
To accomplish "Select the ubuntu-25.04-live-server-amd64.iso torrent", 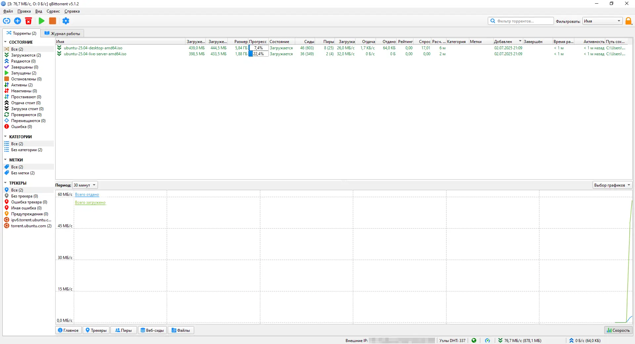I will pyautogui.click(x=95, y=54).
